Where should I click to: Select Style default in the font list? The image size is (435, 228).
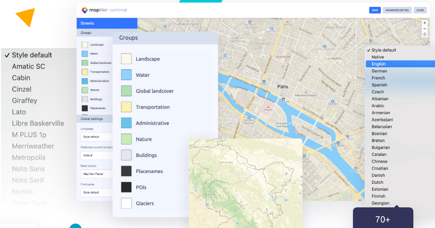(31, 55)
